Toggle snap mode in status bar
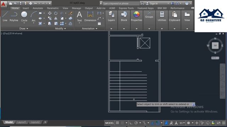 click(122, 123)
